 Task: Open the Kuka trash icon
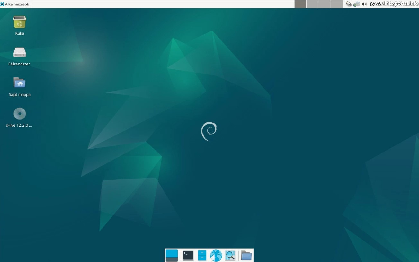(20, 22)
